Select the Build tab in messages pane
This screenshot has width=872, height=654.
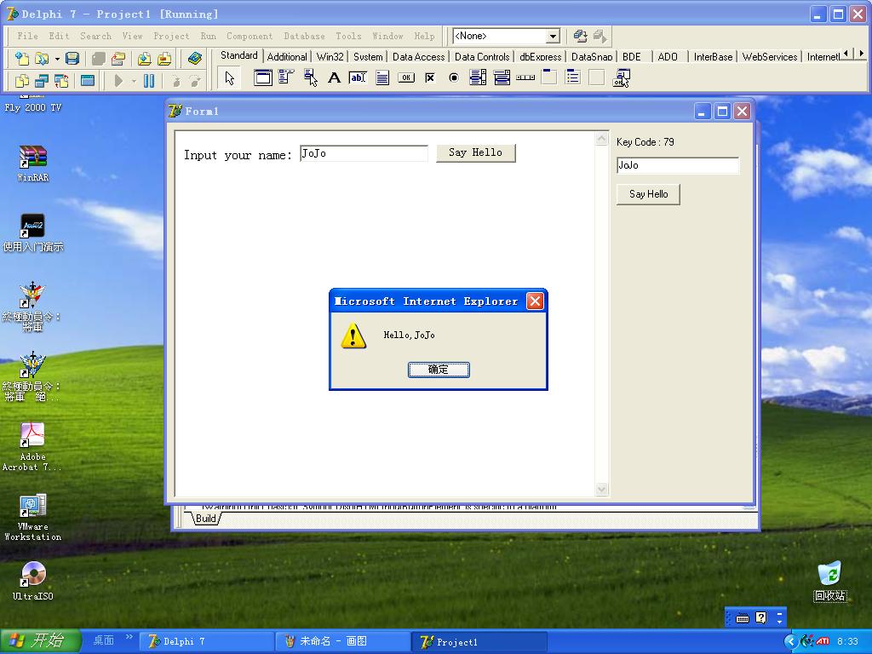click(x=206, y=519)
